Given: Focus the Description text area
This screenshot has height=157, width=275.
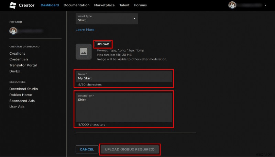Looking at the screenshot, I should click(x=124, y=107).
